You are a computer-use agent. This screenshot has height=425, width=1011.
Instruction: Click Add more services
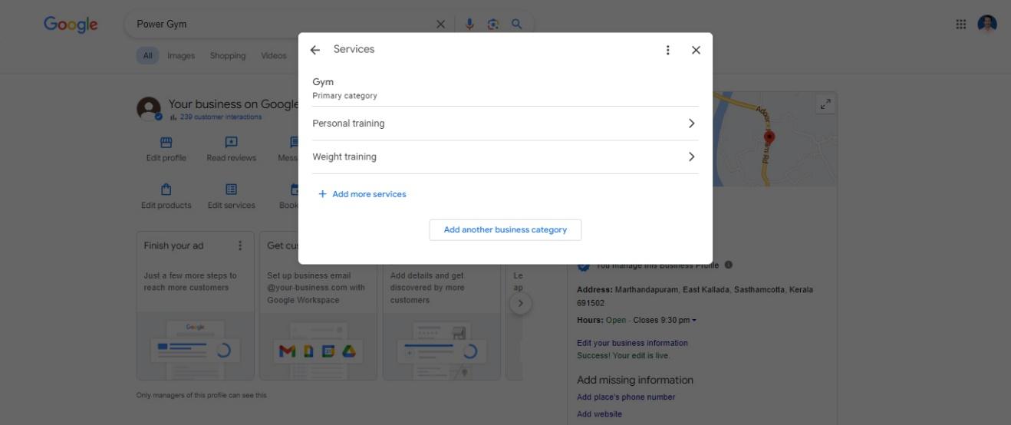[x=362, y=194]
